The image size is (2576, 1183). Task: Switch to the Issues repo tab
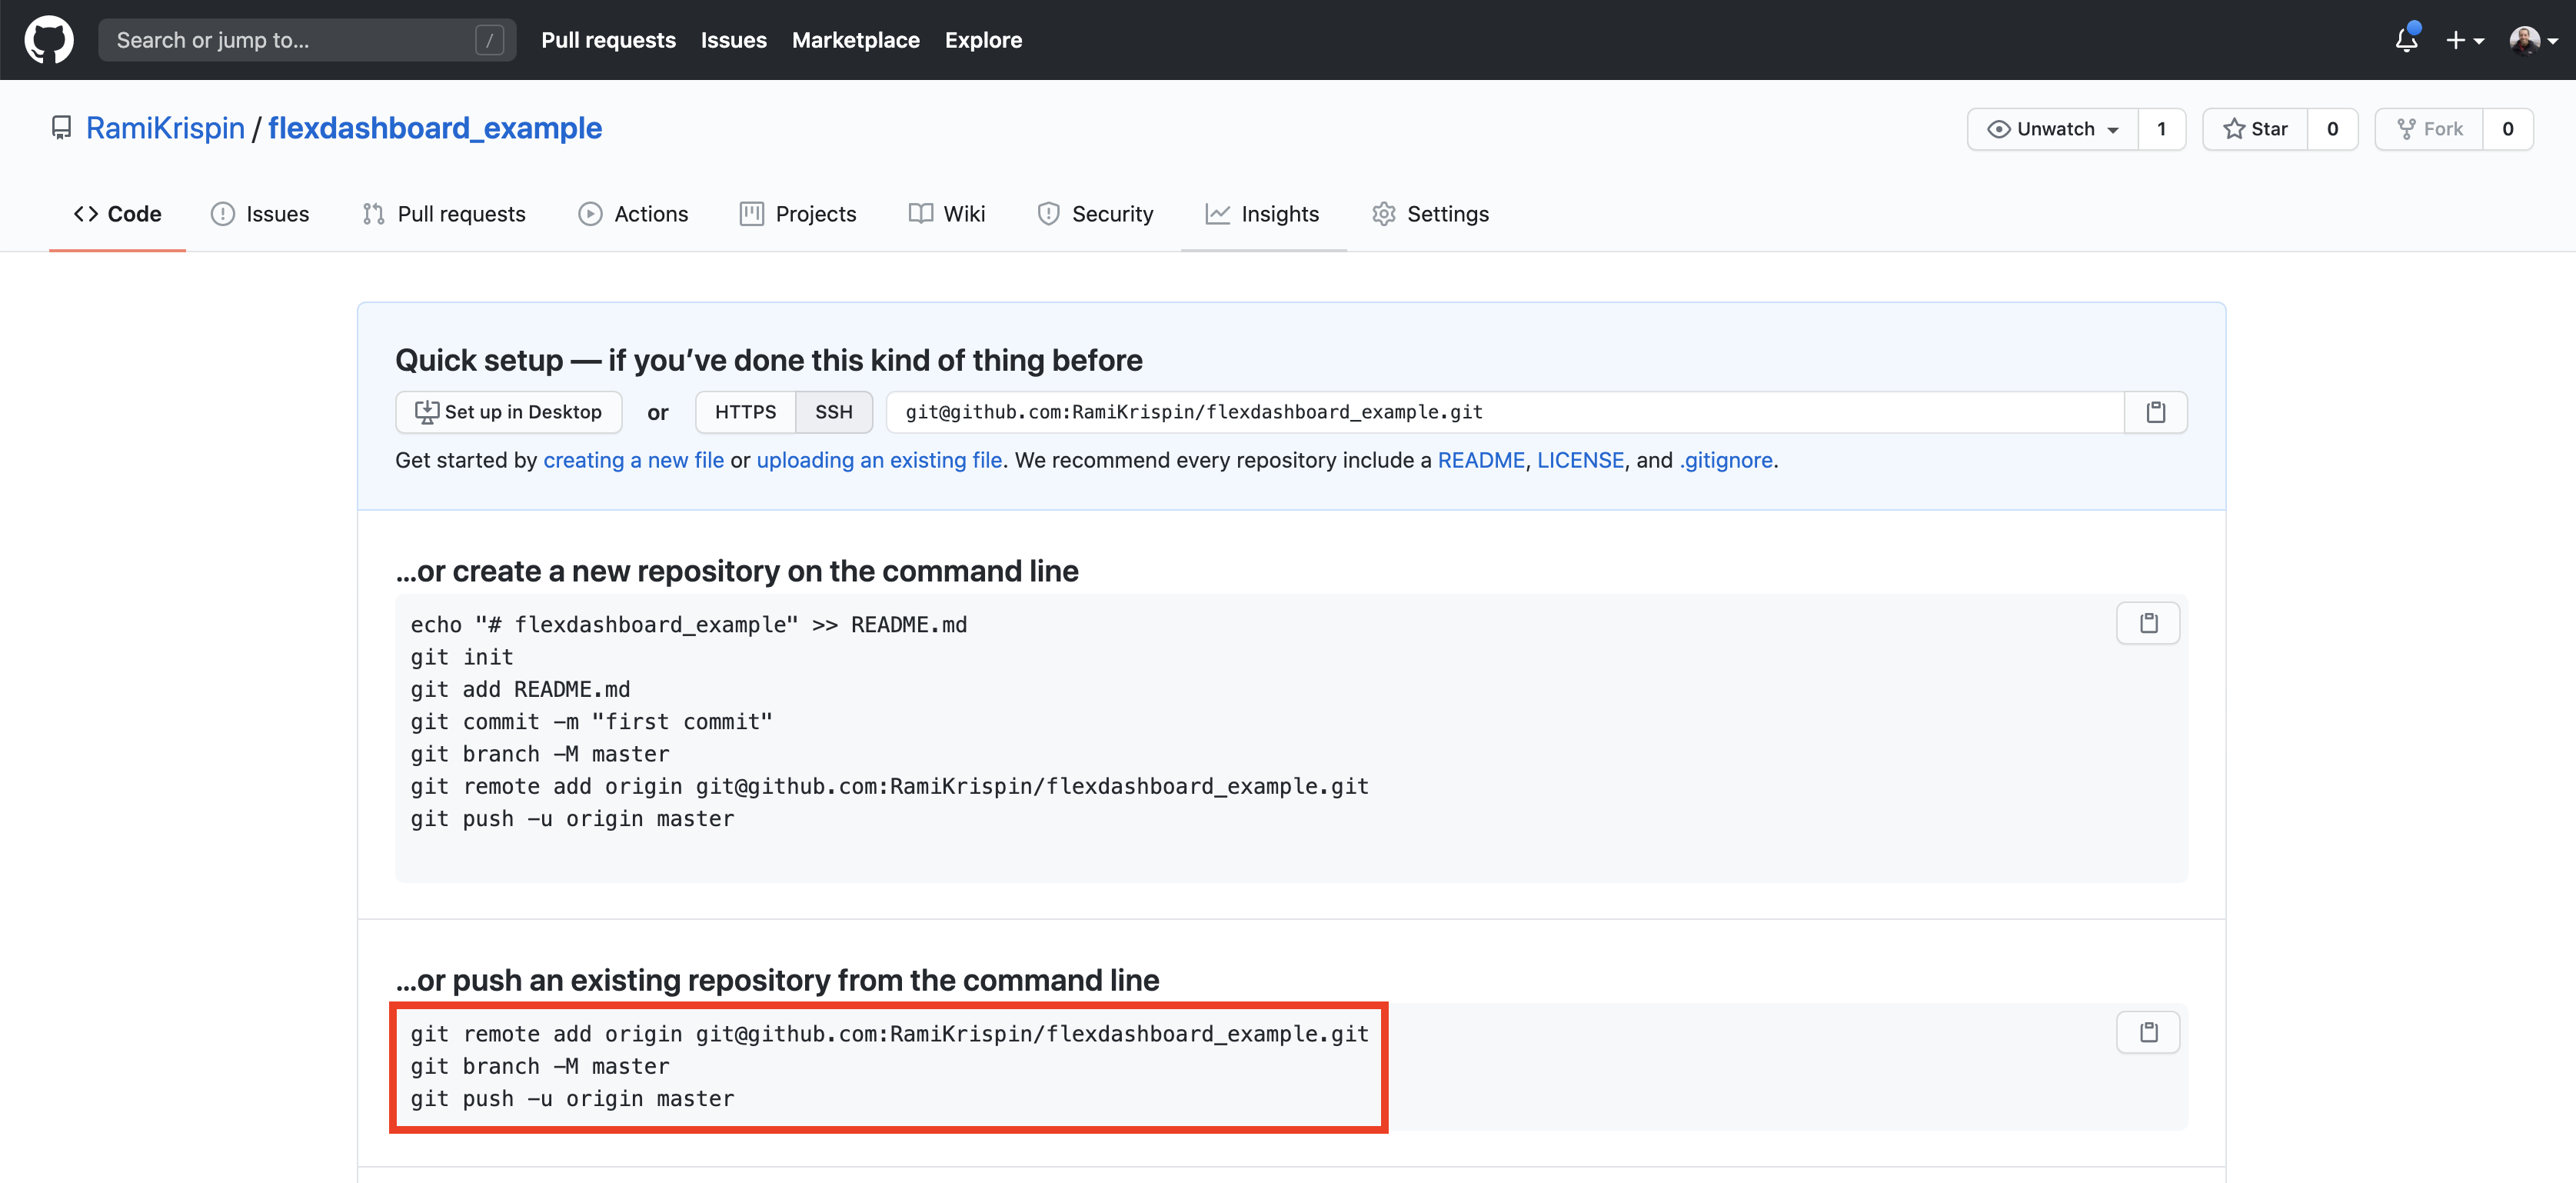point(260,214)
